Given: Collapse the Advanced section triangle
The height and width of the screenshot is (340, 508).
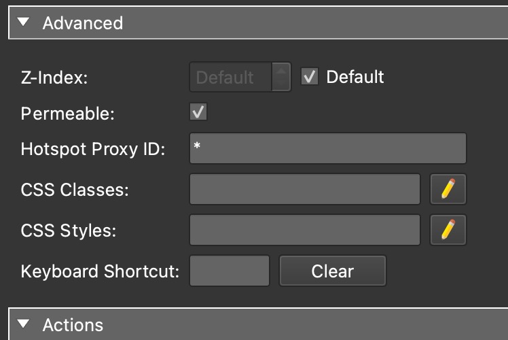Looking at the screenshot, I should point(24,22).
